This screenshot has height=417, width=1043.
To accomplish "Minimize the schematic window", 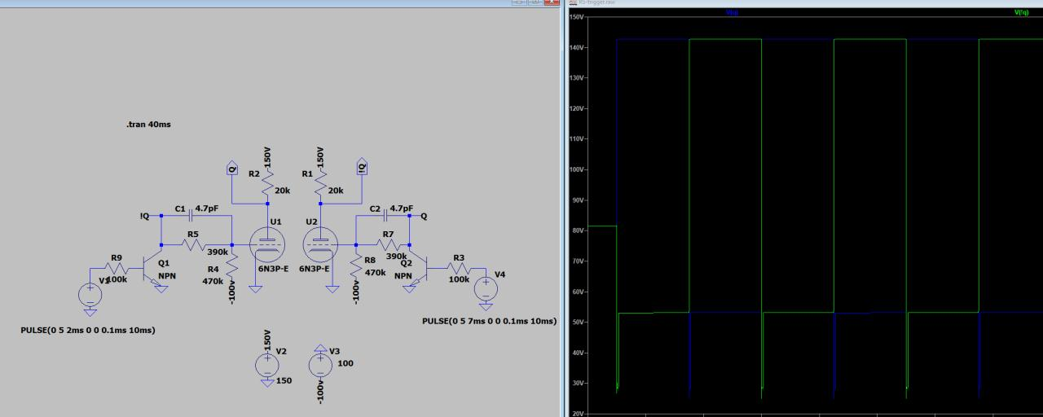I will [519, 2].
